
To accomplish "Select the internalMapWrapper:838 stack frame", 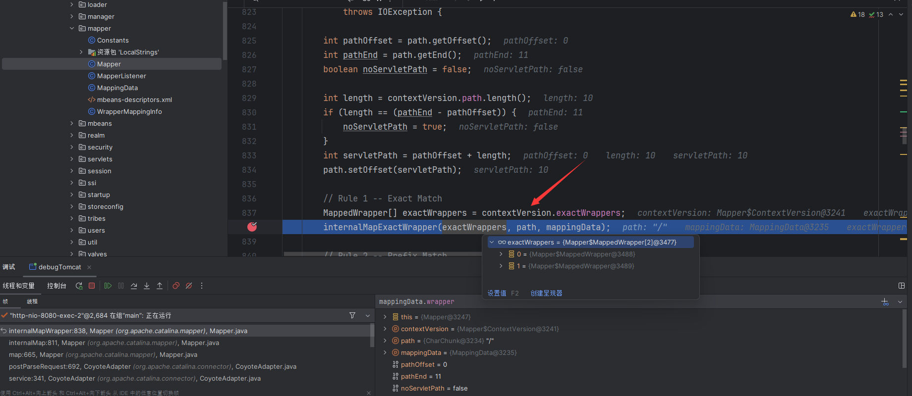I will tap(185, 331).
